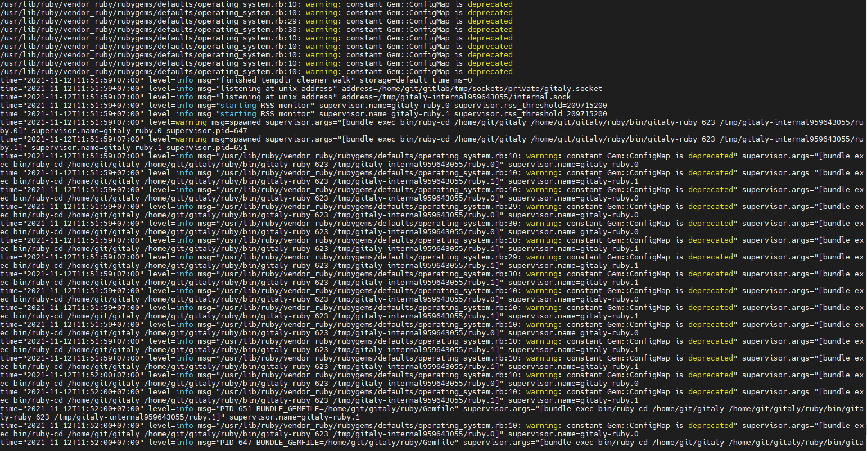Viewport: 867px width, 451px height.
Task: Click supervisor.name=gitaly-ruby.1 in the pid=651 entry
Action: coord(97,148)
